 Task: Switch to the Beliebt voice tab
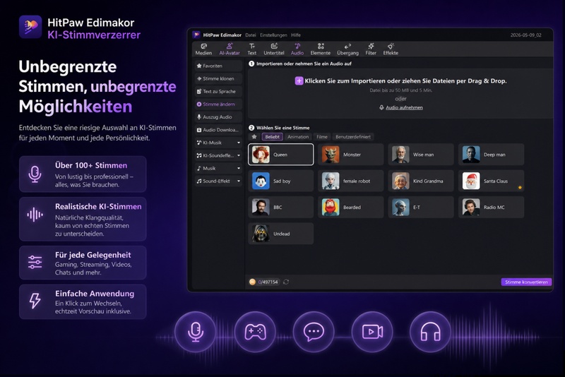coord(272,137)
